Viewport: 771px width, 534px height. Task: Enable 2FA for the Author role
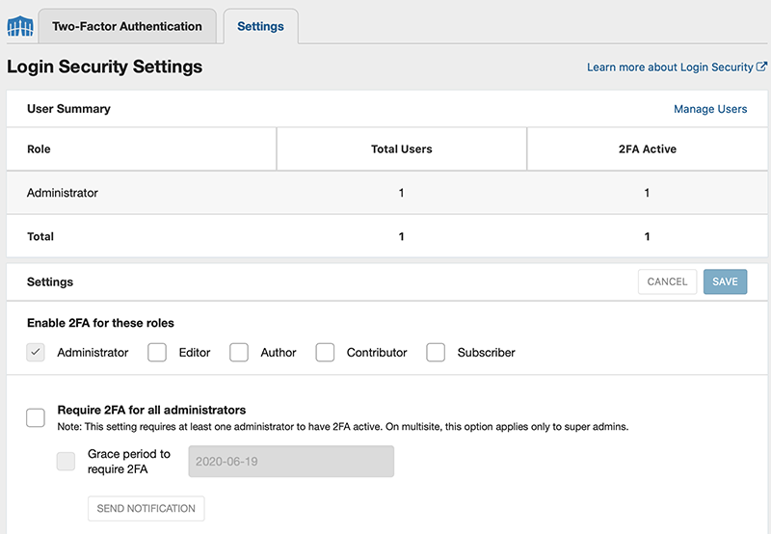(238, 352)
